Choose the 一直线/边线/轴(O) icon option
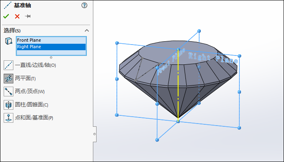284x162 pixels. pyautogui.click(x=9, y=65)
